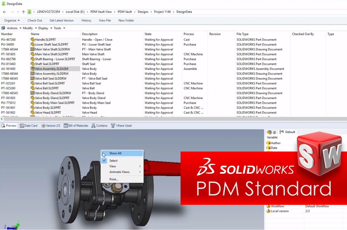The width and height of the screenshot is (347, 230).
Task: Click the Author variable icon
Action: click(x=268, y=143)
